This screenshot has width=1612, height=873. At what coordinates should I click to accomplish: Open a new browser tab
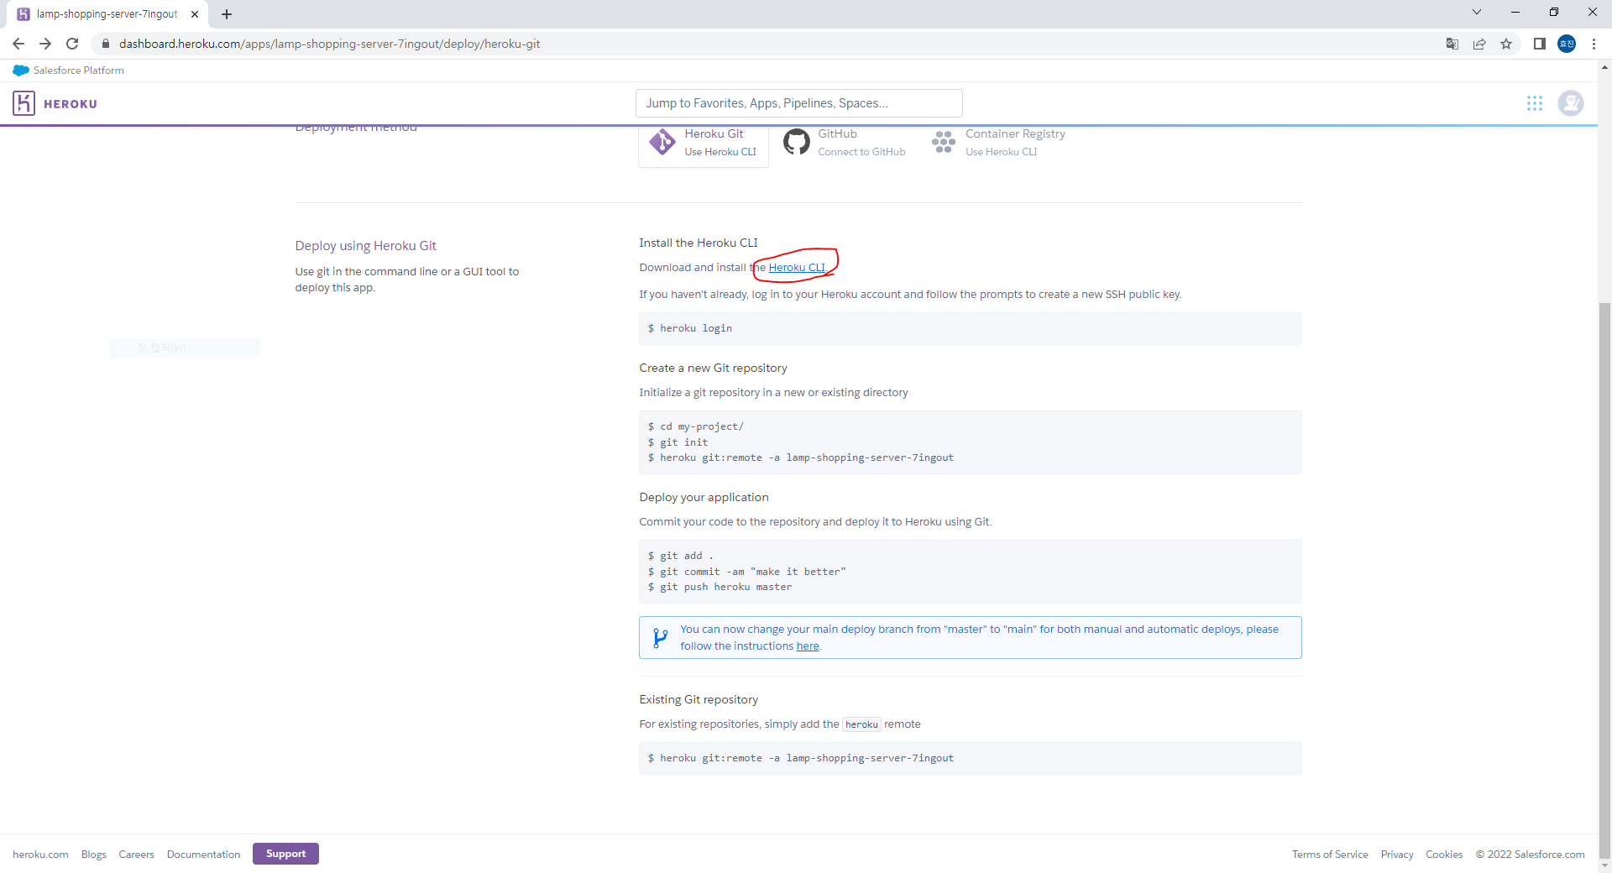coord(227,14)
